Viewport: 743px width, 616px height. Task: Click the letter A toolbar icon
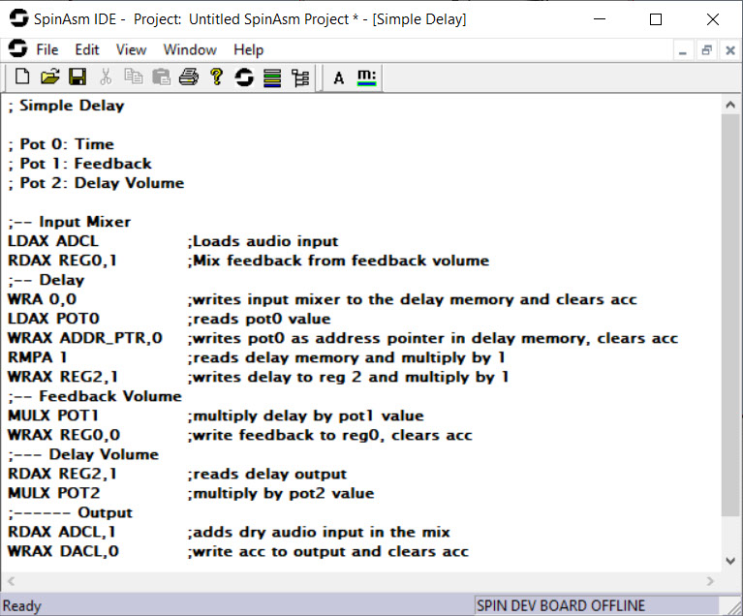point(338,77)
